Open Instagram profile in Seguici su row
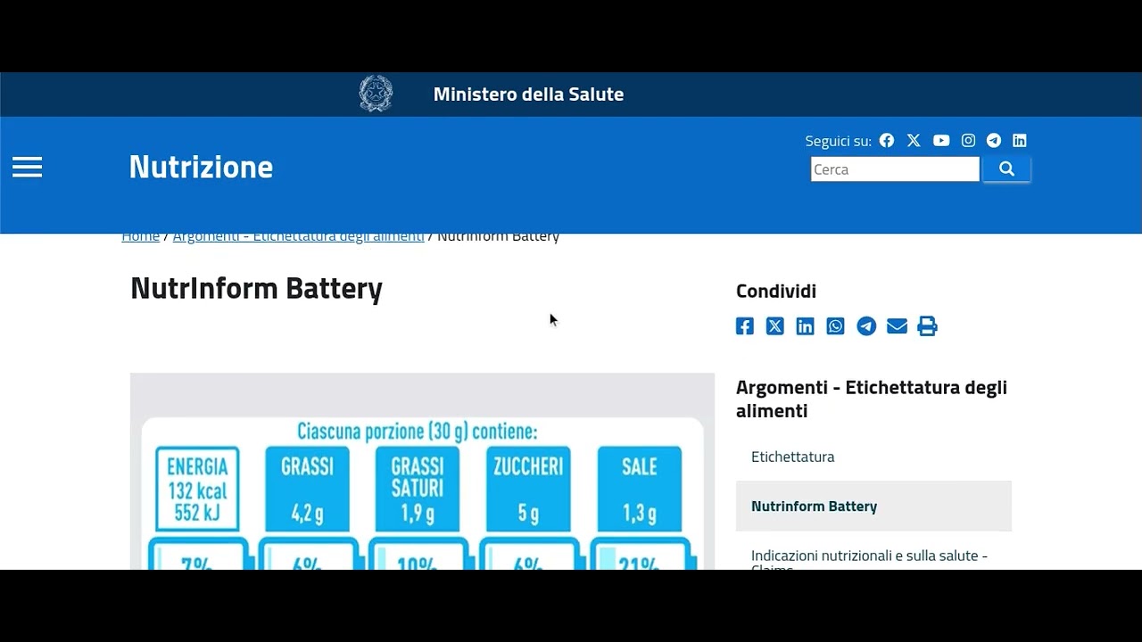This screenshot has width=1142, height=642. [968, 140]
